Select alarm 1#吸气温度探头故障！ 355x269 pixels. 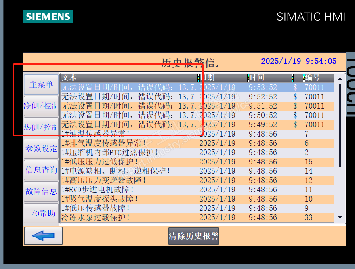click(x=197, y=199)
